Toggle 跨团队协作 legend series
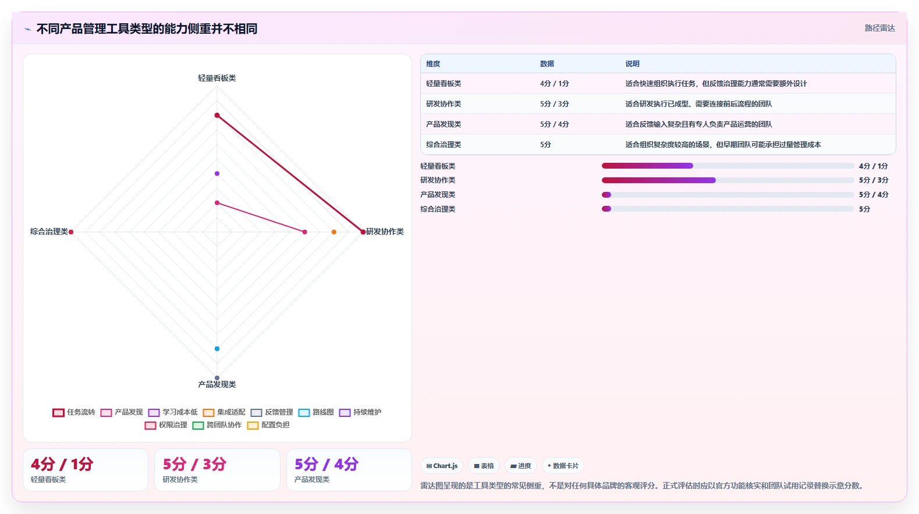 pos(217,425)
